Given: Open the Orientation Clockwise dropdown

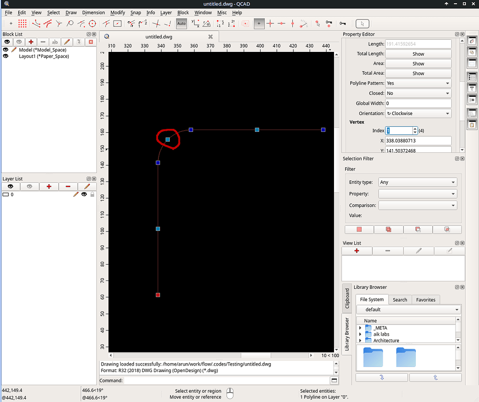Looking at the screenshot, I should (x=418, y=113).
